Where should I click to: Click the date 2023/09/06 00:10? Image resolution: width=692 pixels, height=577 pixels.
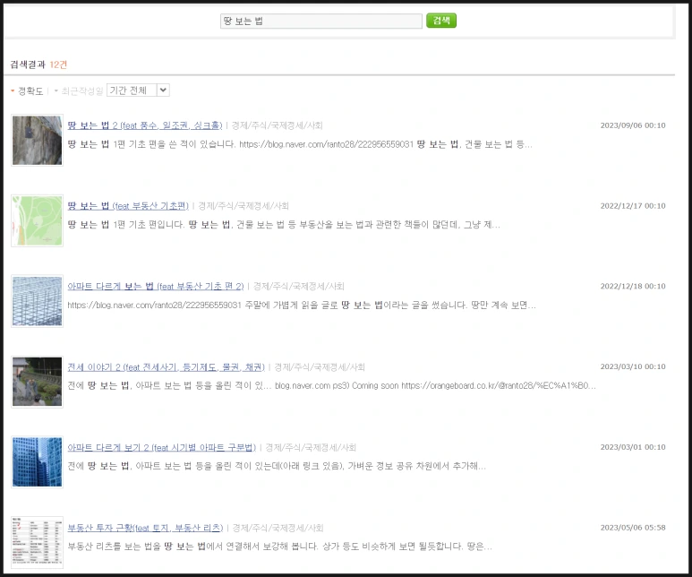[633, 125]
